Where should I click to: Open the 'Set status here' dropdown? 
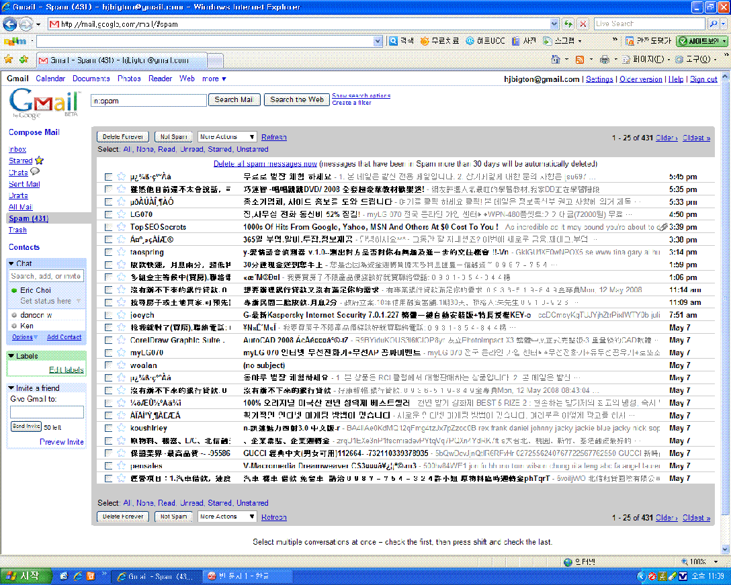pos(50,301)
